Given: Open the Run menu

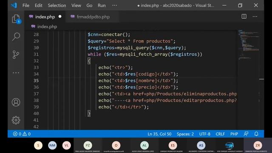Looking at the screenshot, I should click(102, 6).
